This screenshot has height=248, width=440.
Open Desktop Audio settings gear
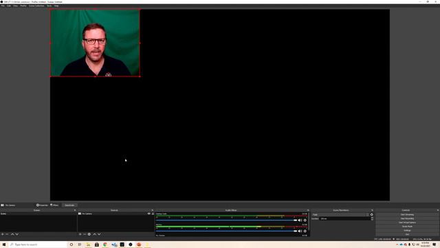pyautogui.click(x=305, y=220)
